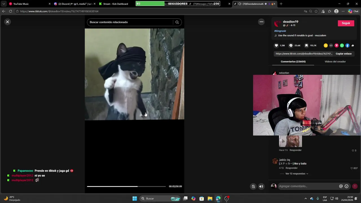The height and width of the screenshot is (203, 361).
Task: Expand Ver 12 respuestas replies
Action: [x=297, y=174]
